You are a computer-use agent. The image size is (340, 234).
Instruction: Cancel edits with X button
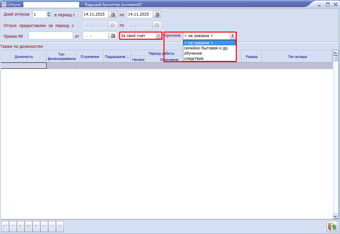(x=60, y=226)
